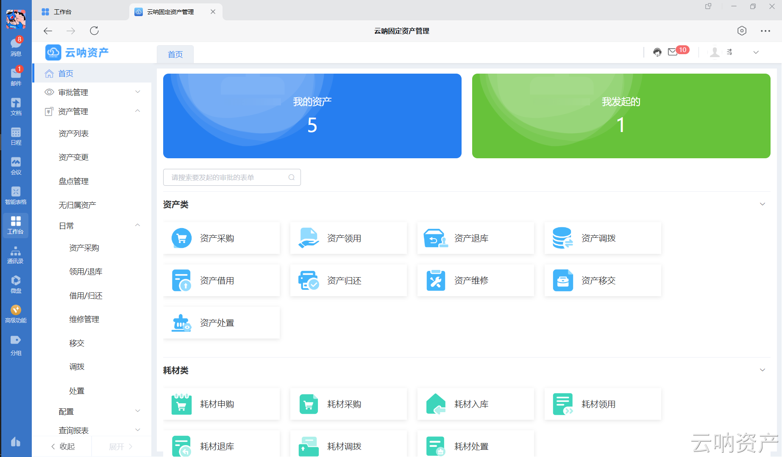Refresh the page with reload icon

(x=94, y=30)
